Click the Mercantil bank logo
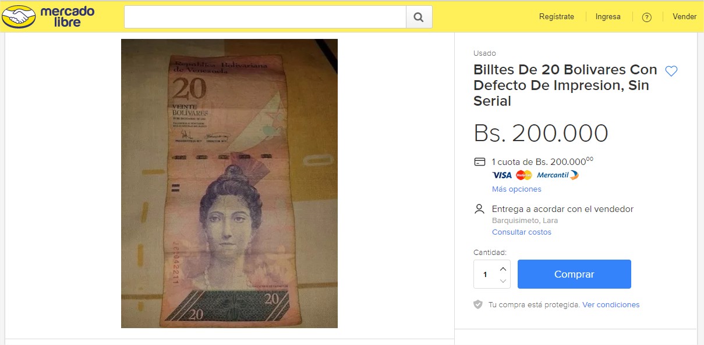 (557, 175)
